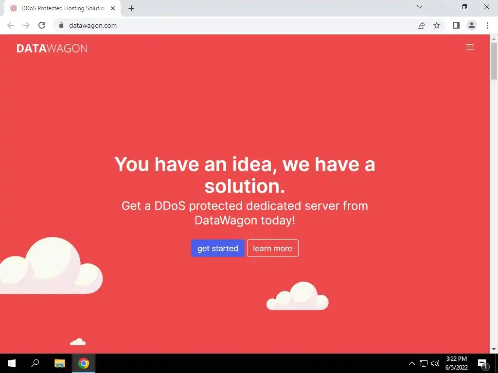The width and height of the screenshot is (498, 373).
Task: Show hidden system tray icons
Action: coord(411,363)
